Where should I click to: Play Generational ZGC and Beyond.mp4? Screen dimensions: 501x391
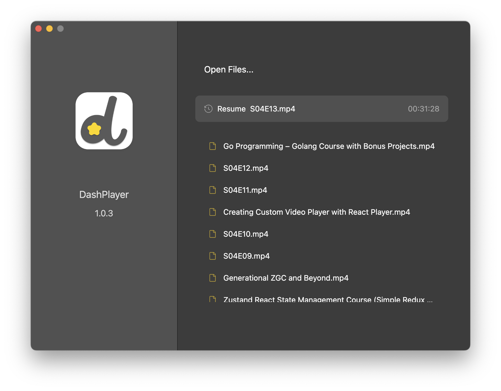286,278
